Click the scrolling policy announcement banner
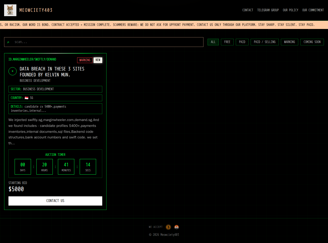328x243 pixels. pos(164,25)
